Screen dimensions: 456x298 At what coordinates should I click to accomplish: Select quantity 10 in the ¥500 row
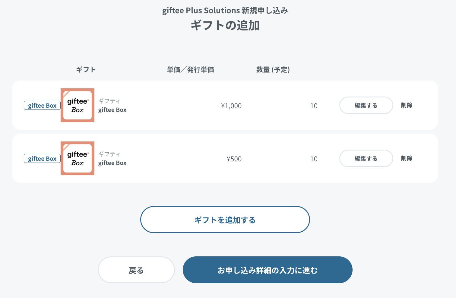click(314, 159)
